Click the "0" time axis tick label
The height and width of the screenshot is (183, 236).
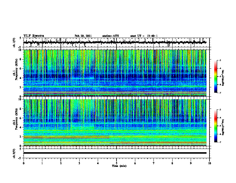tap(24, 163)
